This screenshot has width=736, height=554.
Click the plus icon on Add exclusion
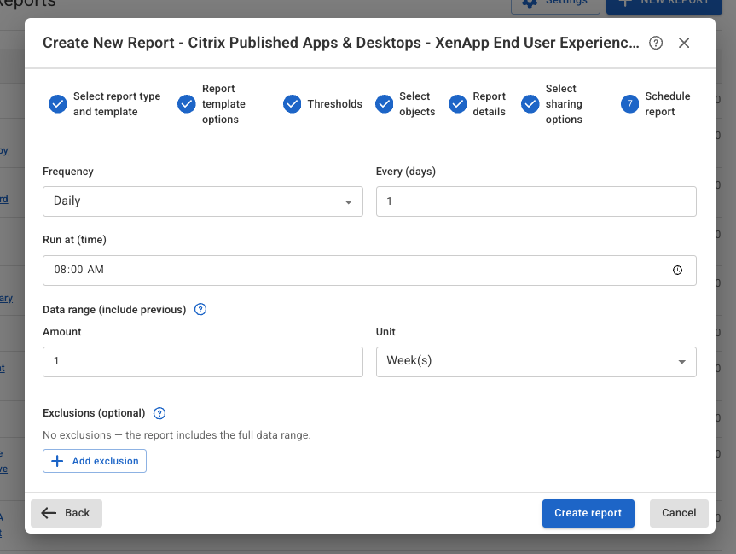tap(57, 461)
